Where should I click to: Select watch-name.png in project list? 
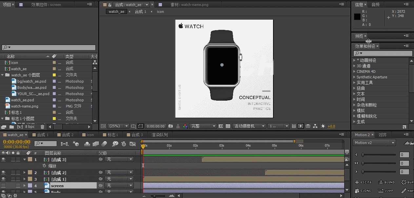point(25,106)
